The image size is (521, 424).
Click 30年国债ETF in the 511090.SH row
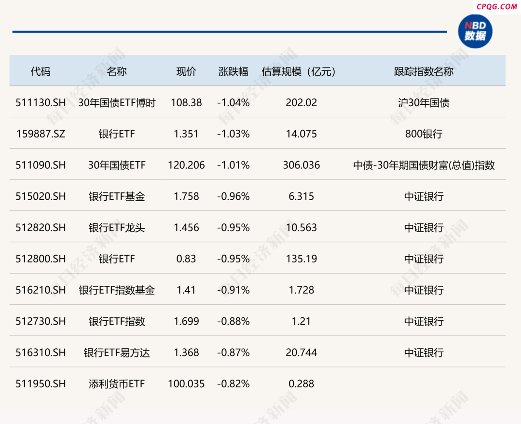[117, 165]
